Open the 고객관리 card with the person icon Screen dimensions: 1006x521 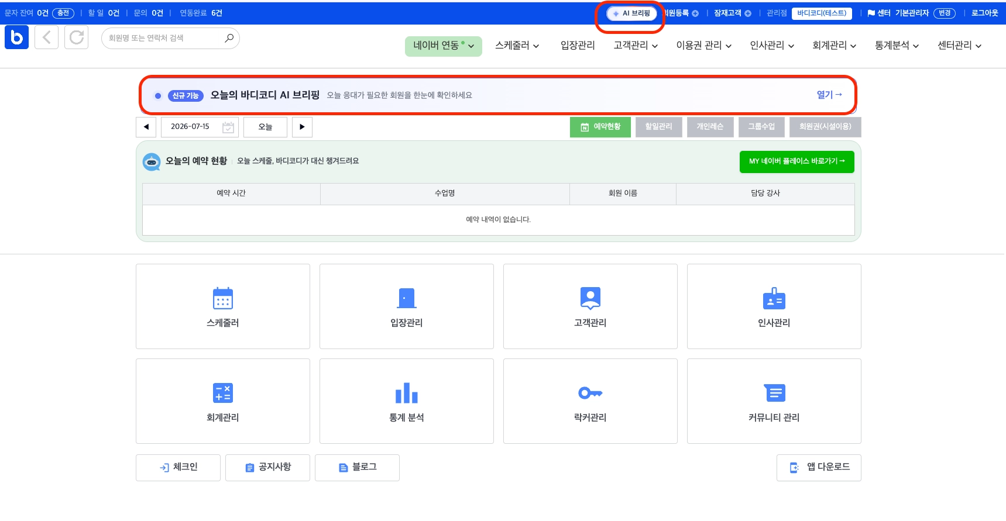point(590,306)
